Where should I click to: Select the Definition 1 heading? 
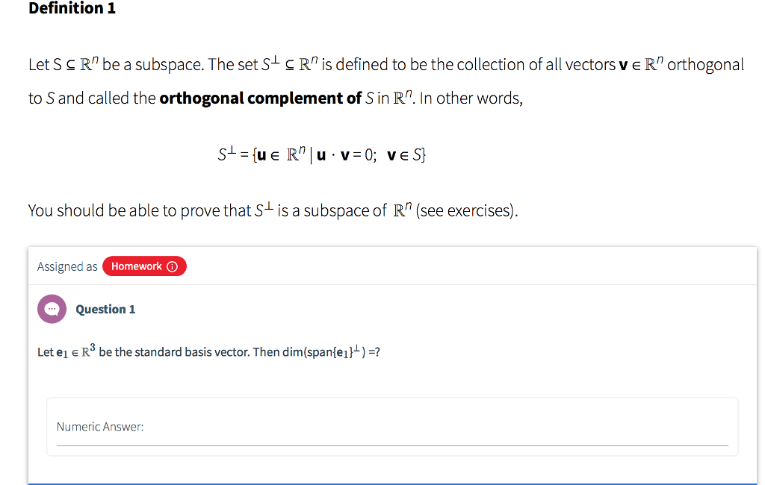click(72, 9)
